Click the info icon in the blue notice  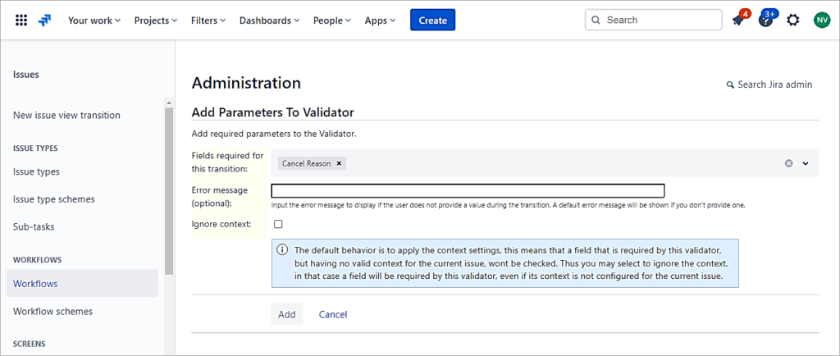[282, 250]
